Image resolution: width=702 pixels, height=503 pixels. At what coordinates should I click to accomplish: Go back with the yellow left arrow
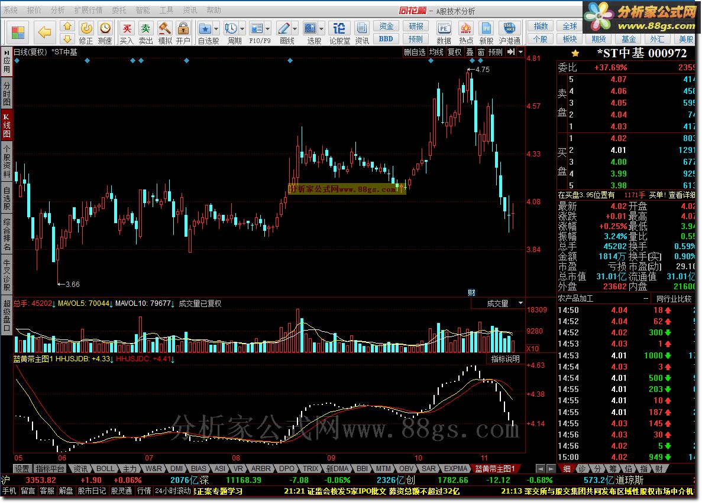click(44, 32)
